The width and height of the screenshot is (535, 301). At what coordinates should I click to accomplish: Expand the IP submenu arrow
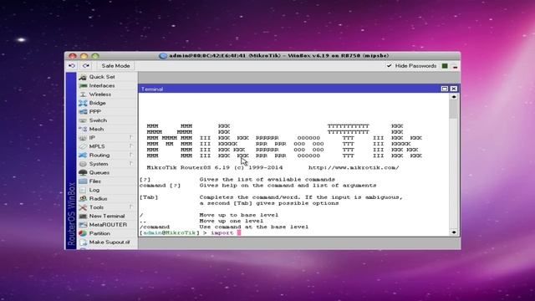[131, 137]
